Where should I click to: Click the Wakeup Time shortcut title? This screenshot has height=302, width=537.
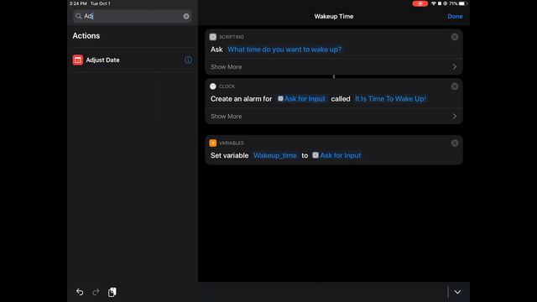(334, 17)
